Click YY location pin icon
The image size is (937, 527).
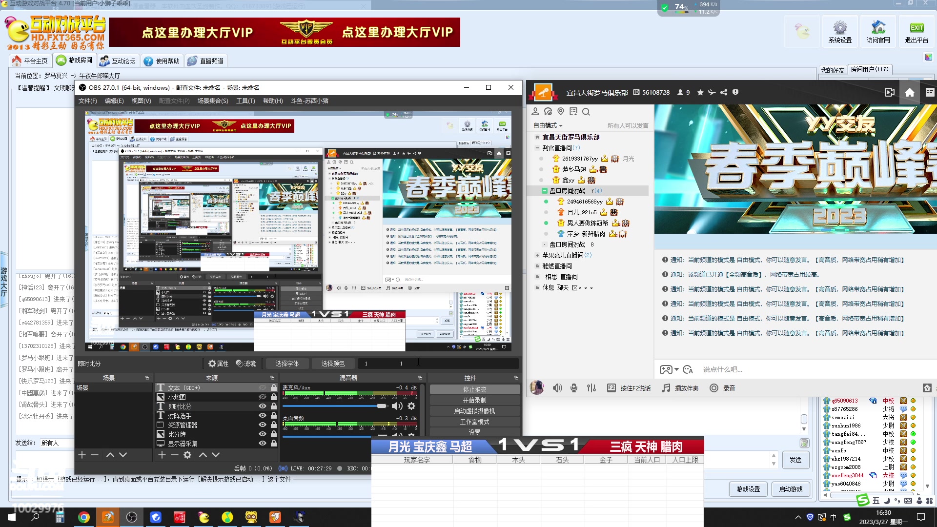pos(561,112)
